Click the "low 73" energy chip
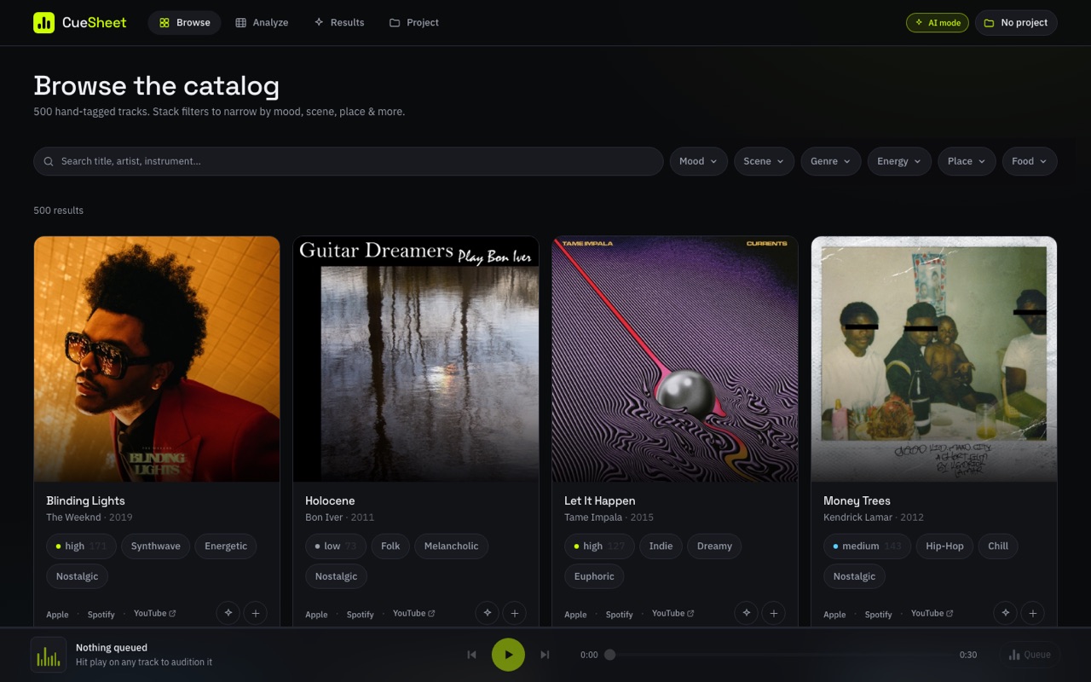Viewport: 1091px width, 682px height. pos(336,546)
